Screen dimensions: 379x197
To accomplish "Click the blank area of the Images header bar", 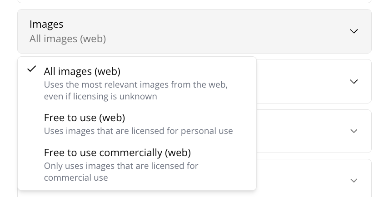I will pos(227,31).
